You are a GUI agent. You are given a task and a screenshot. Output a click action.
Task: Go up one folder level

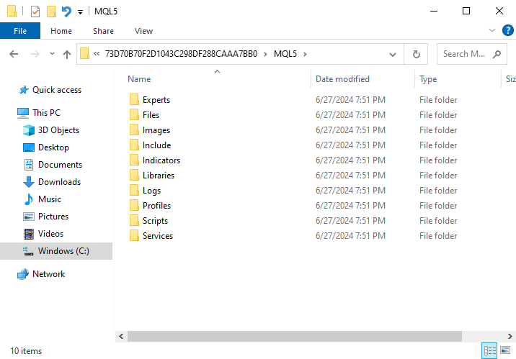[x=67, y=54]
